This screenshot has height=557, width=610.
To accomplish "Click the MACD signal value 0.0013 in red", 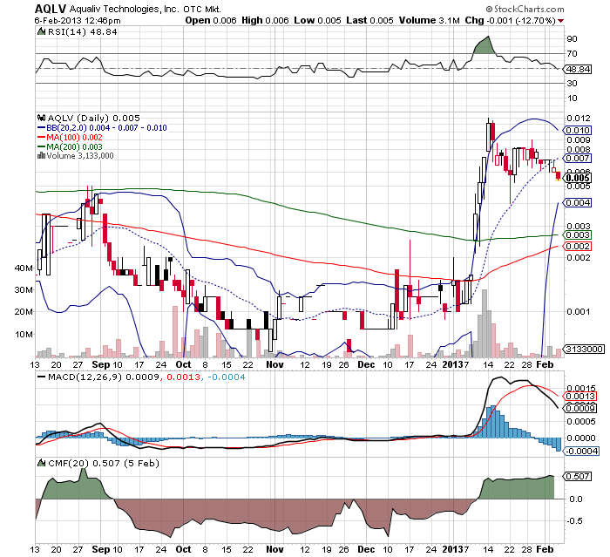I will point(183,377).
